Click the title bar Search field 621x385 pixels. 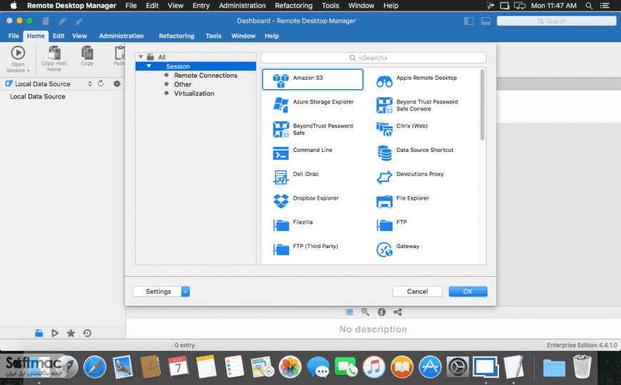(x=557, y=21)
